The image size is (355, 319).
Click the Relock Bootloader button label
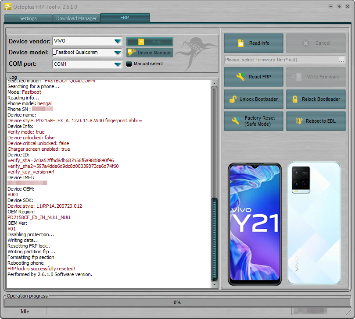pyautogui.click(x=321, y=99)
